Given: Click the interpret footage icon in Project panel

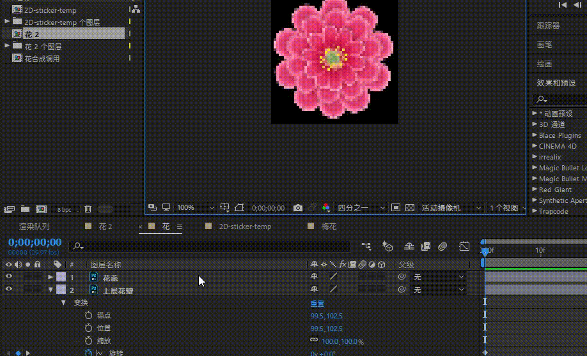Looking at the screenshot, I should [9, 209].
